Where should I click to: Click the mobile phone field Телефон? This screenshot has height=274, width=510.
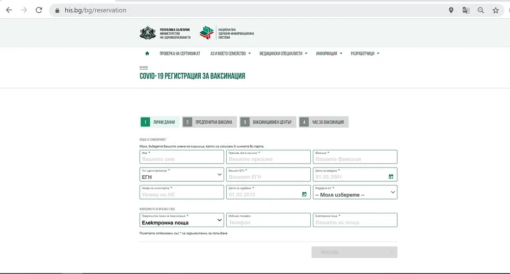[x=269, y=220]
